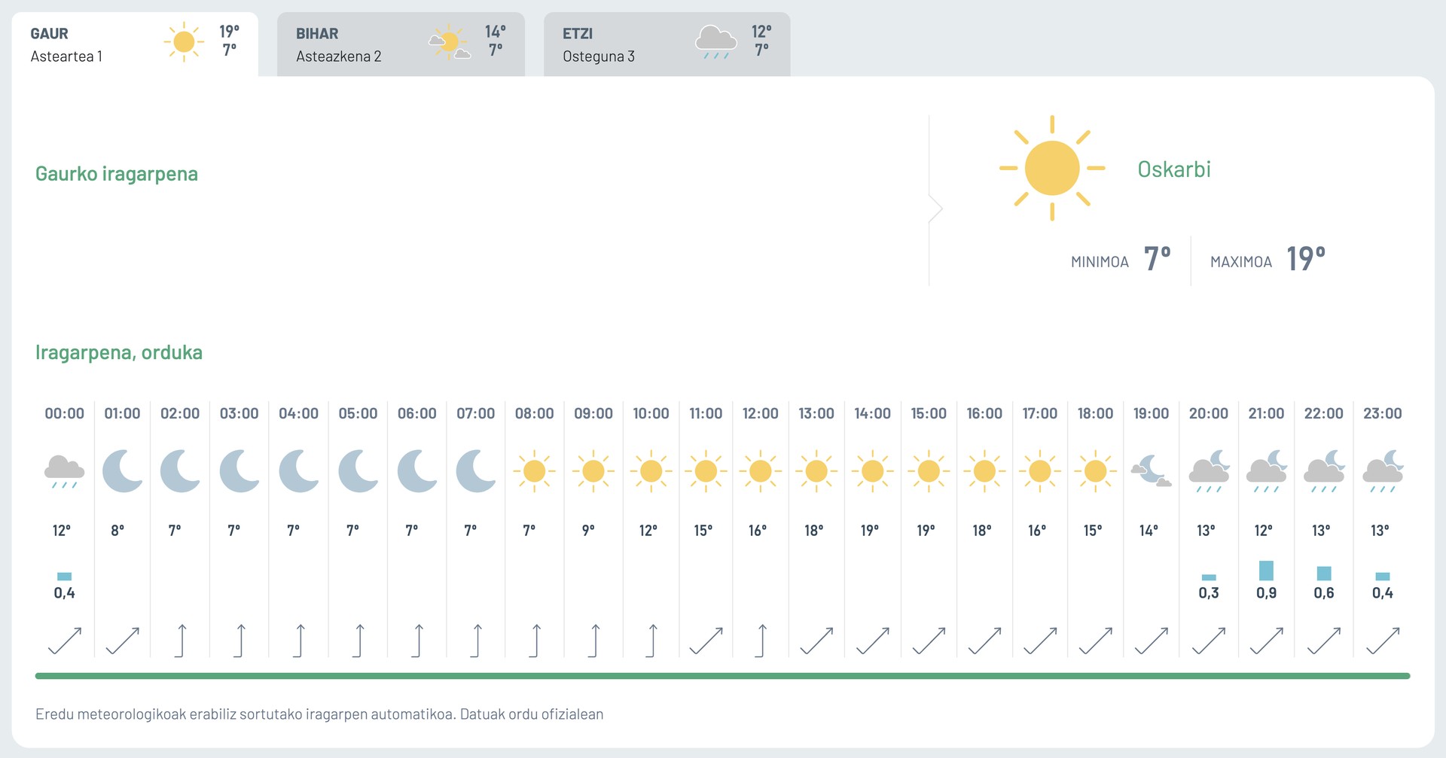Click the night rain icon at 21:00
Viewport: 1446px width, 758px height.
click(x=1267, y=471)
